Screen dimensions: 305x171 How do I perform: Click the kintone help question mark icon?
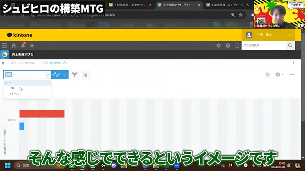pos(228,45)
